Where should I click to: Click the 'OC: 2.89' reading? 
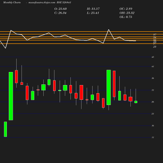click(126, 9)
